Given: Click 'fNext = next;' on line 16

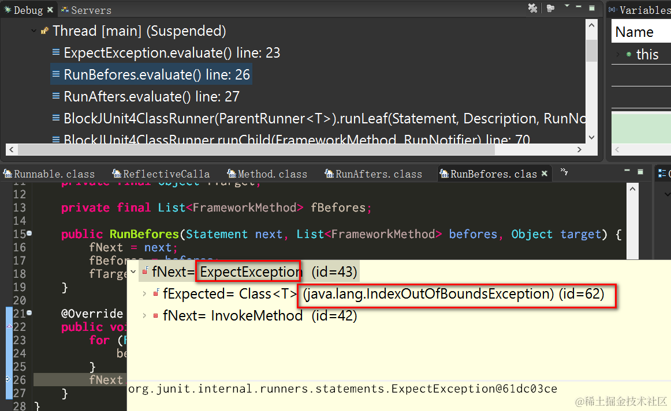Looking at the screenshot, I should [133, 247].
